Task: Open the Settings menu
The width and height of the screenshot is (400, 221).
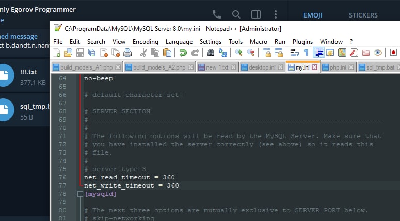Action: (x=211, y=42)
